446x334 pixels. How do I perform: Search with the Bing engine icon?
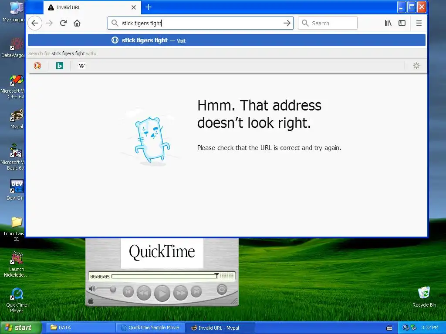tap(59, 66)
